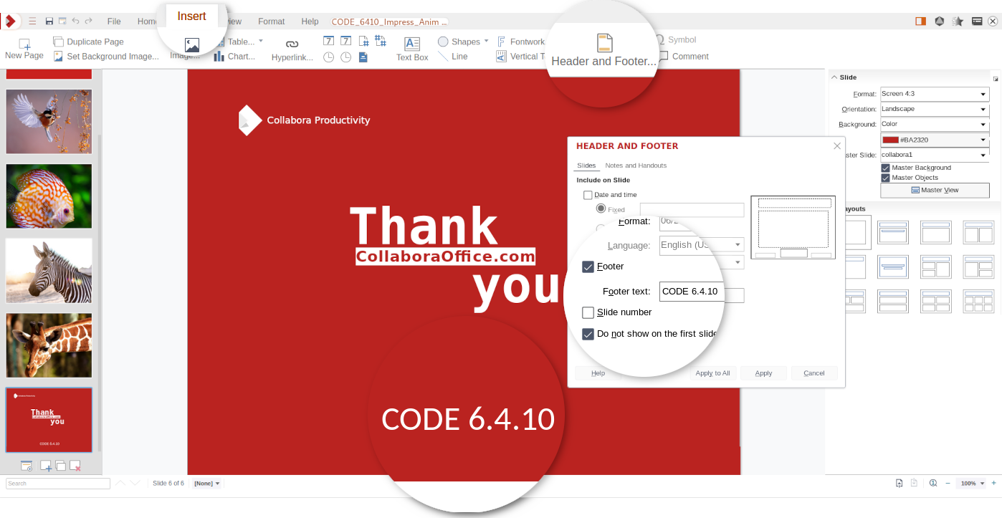Click the blue document field icon
Screen dimensions: 1002x518
[363, 57]
